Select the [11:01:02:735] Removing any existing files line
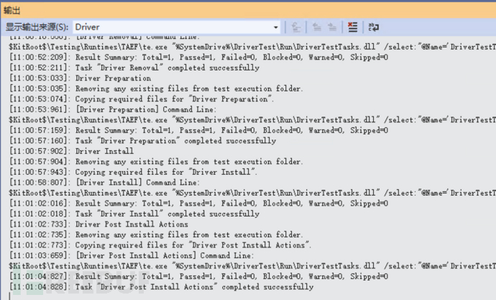This screenshot has width=496, height=300. coord(156,235)
